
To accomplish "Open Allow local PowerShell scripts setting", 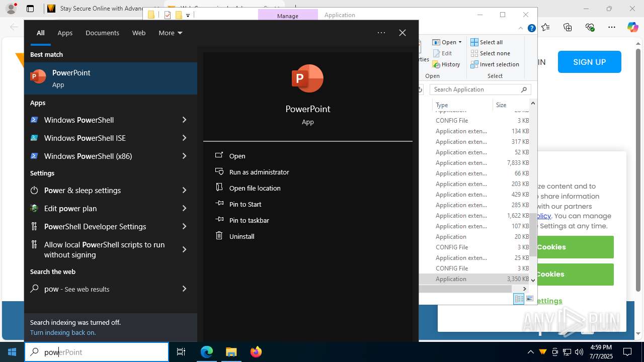I will 102,249.
